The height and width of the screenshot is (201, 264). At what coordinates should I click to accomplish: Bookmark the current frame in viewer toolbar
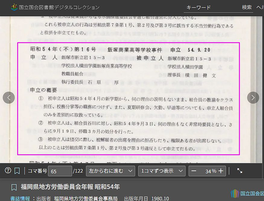[17, 171]
